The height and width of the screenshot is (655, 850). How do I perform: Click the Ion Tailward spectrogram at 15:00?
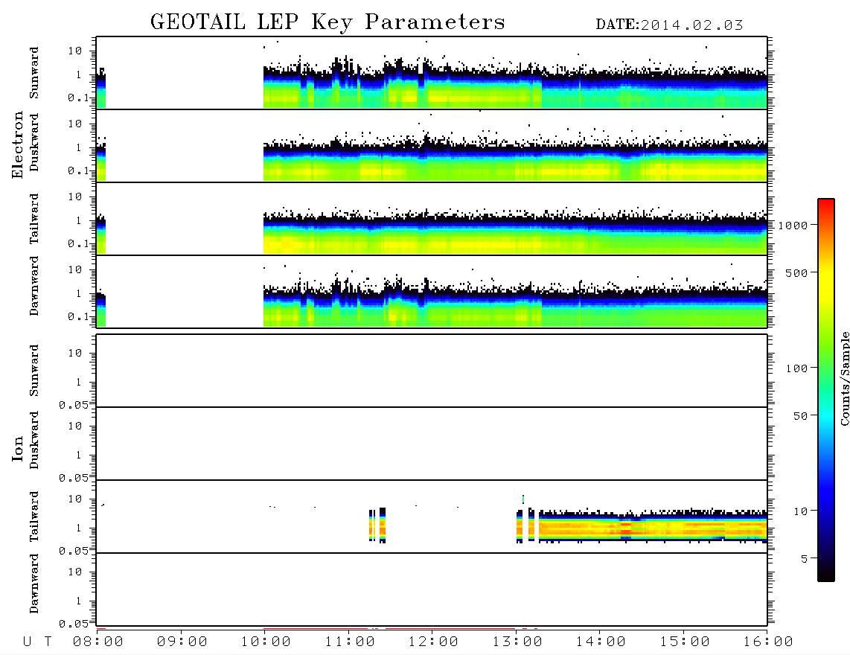pyautogui.click(x=683, y=526)
